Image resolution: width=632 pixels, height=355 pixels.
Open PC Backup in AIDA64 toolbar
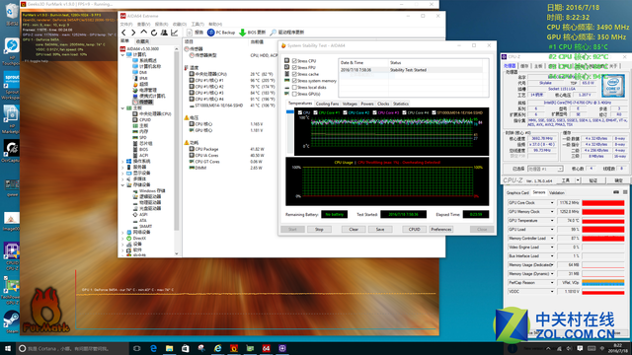click(221, 33)
